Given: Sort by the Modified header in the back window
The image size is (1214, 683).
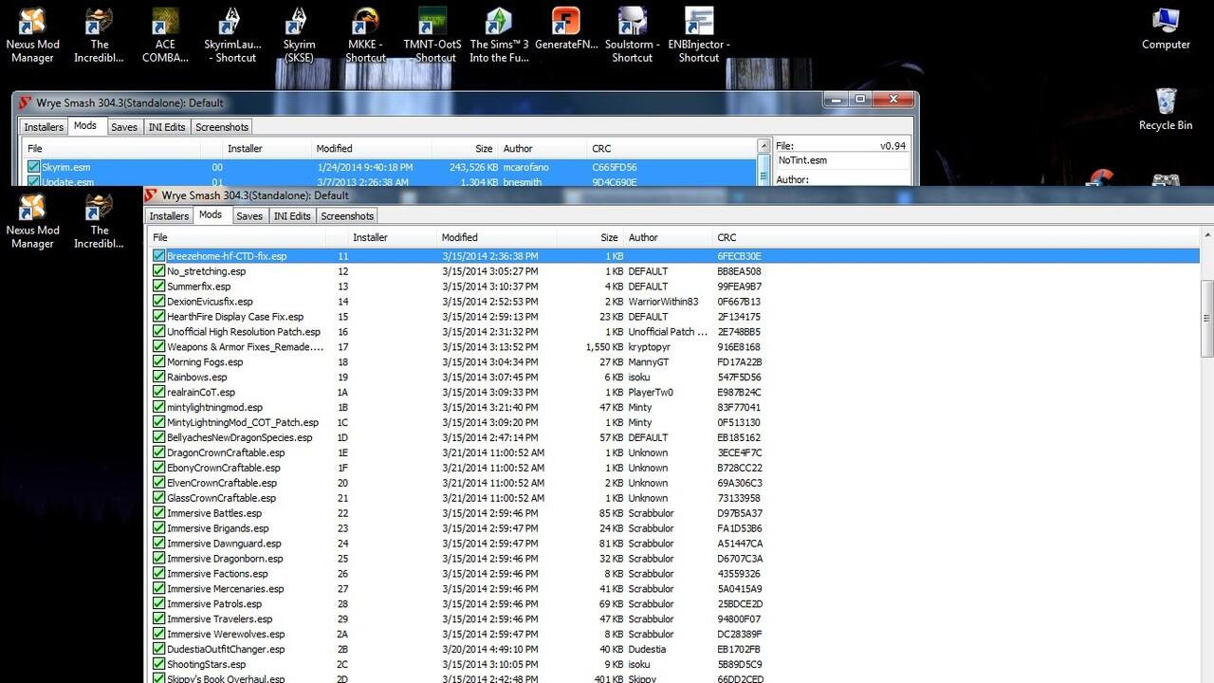Looking at the screenshot, I should coord(372,148).
